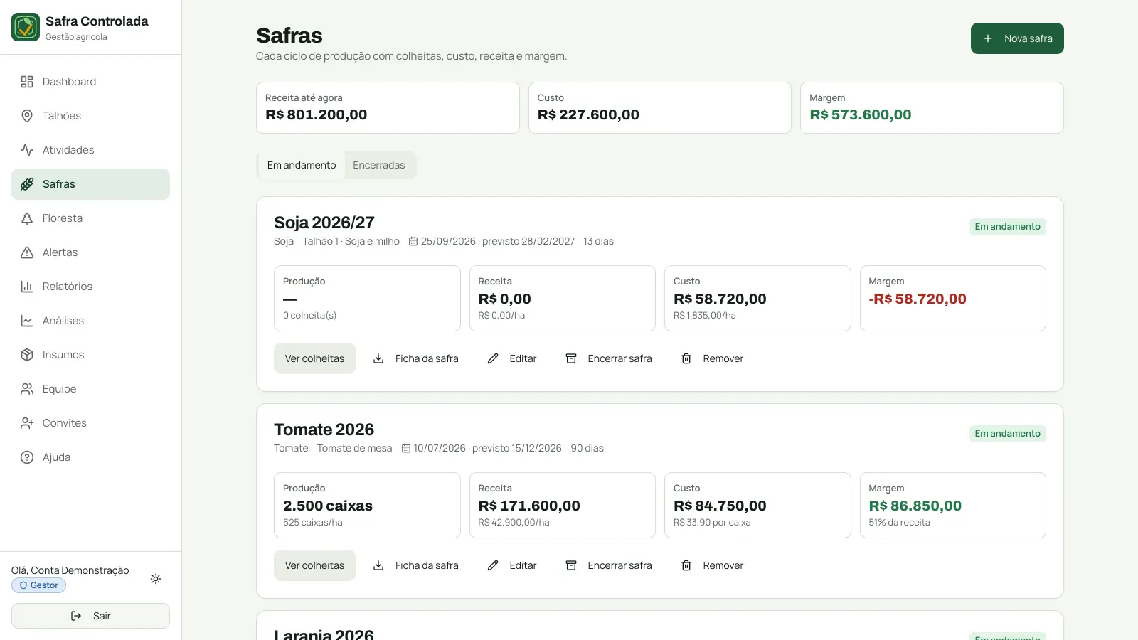Image resolution: width=1138 pixels, height=640 pixels.
Task: Click Olá, Conta Demonstração greeting
Action: pos(70,570)
